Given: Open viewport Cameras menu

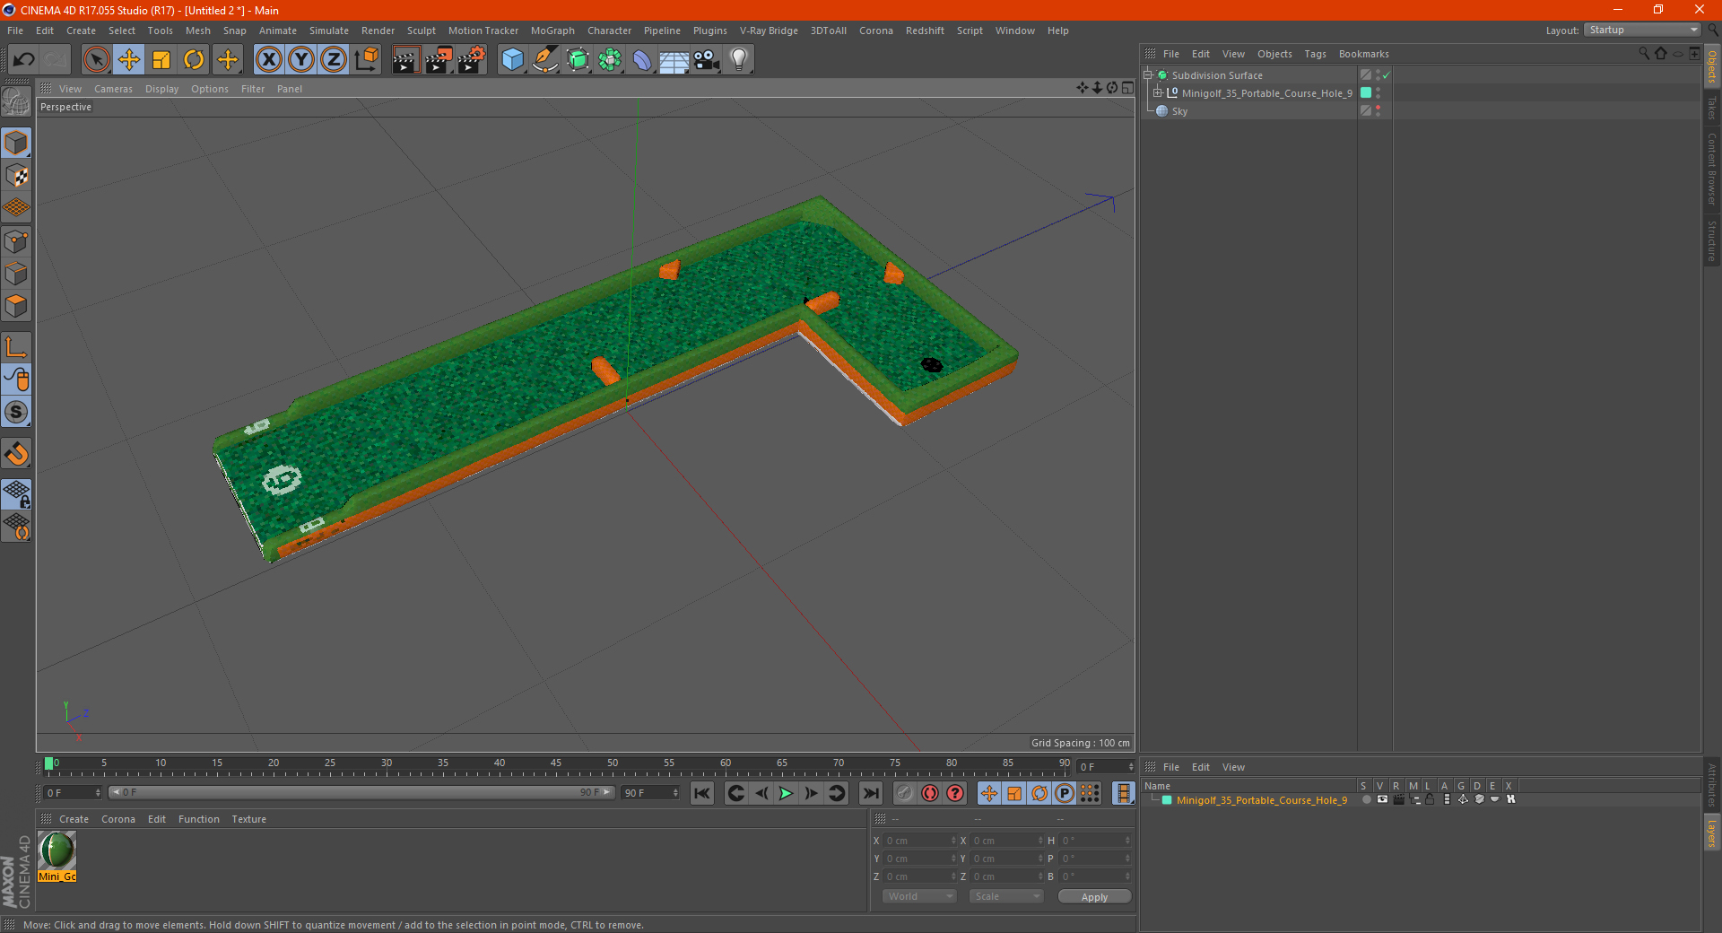Looking at the screenshot, I should [x=113, y=89].
